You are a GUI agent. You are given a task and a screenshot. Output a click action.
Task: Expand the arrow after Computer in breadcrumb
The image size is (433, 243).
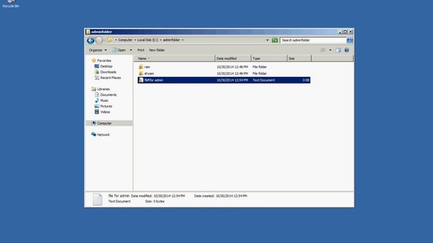(x=135, y=40)
